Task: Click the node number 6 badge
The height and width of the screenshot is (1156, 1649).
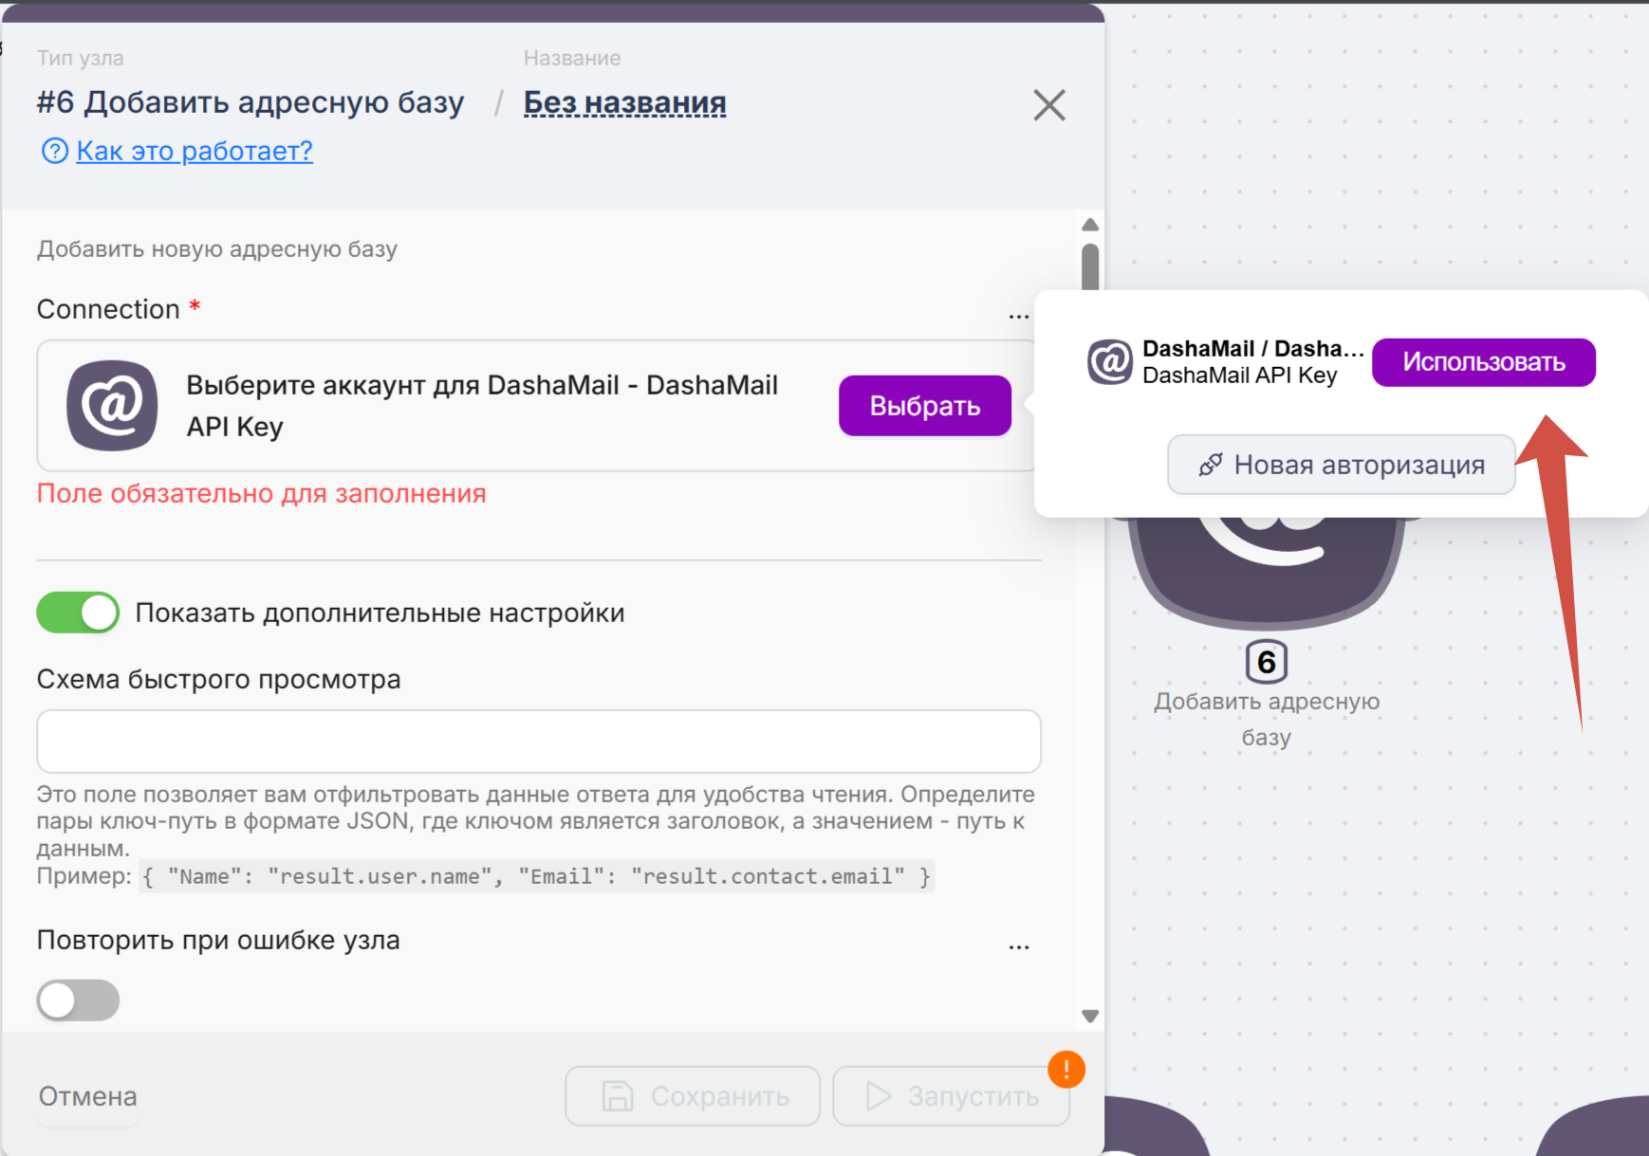Action: coord(1266,662)
